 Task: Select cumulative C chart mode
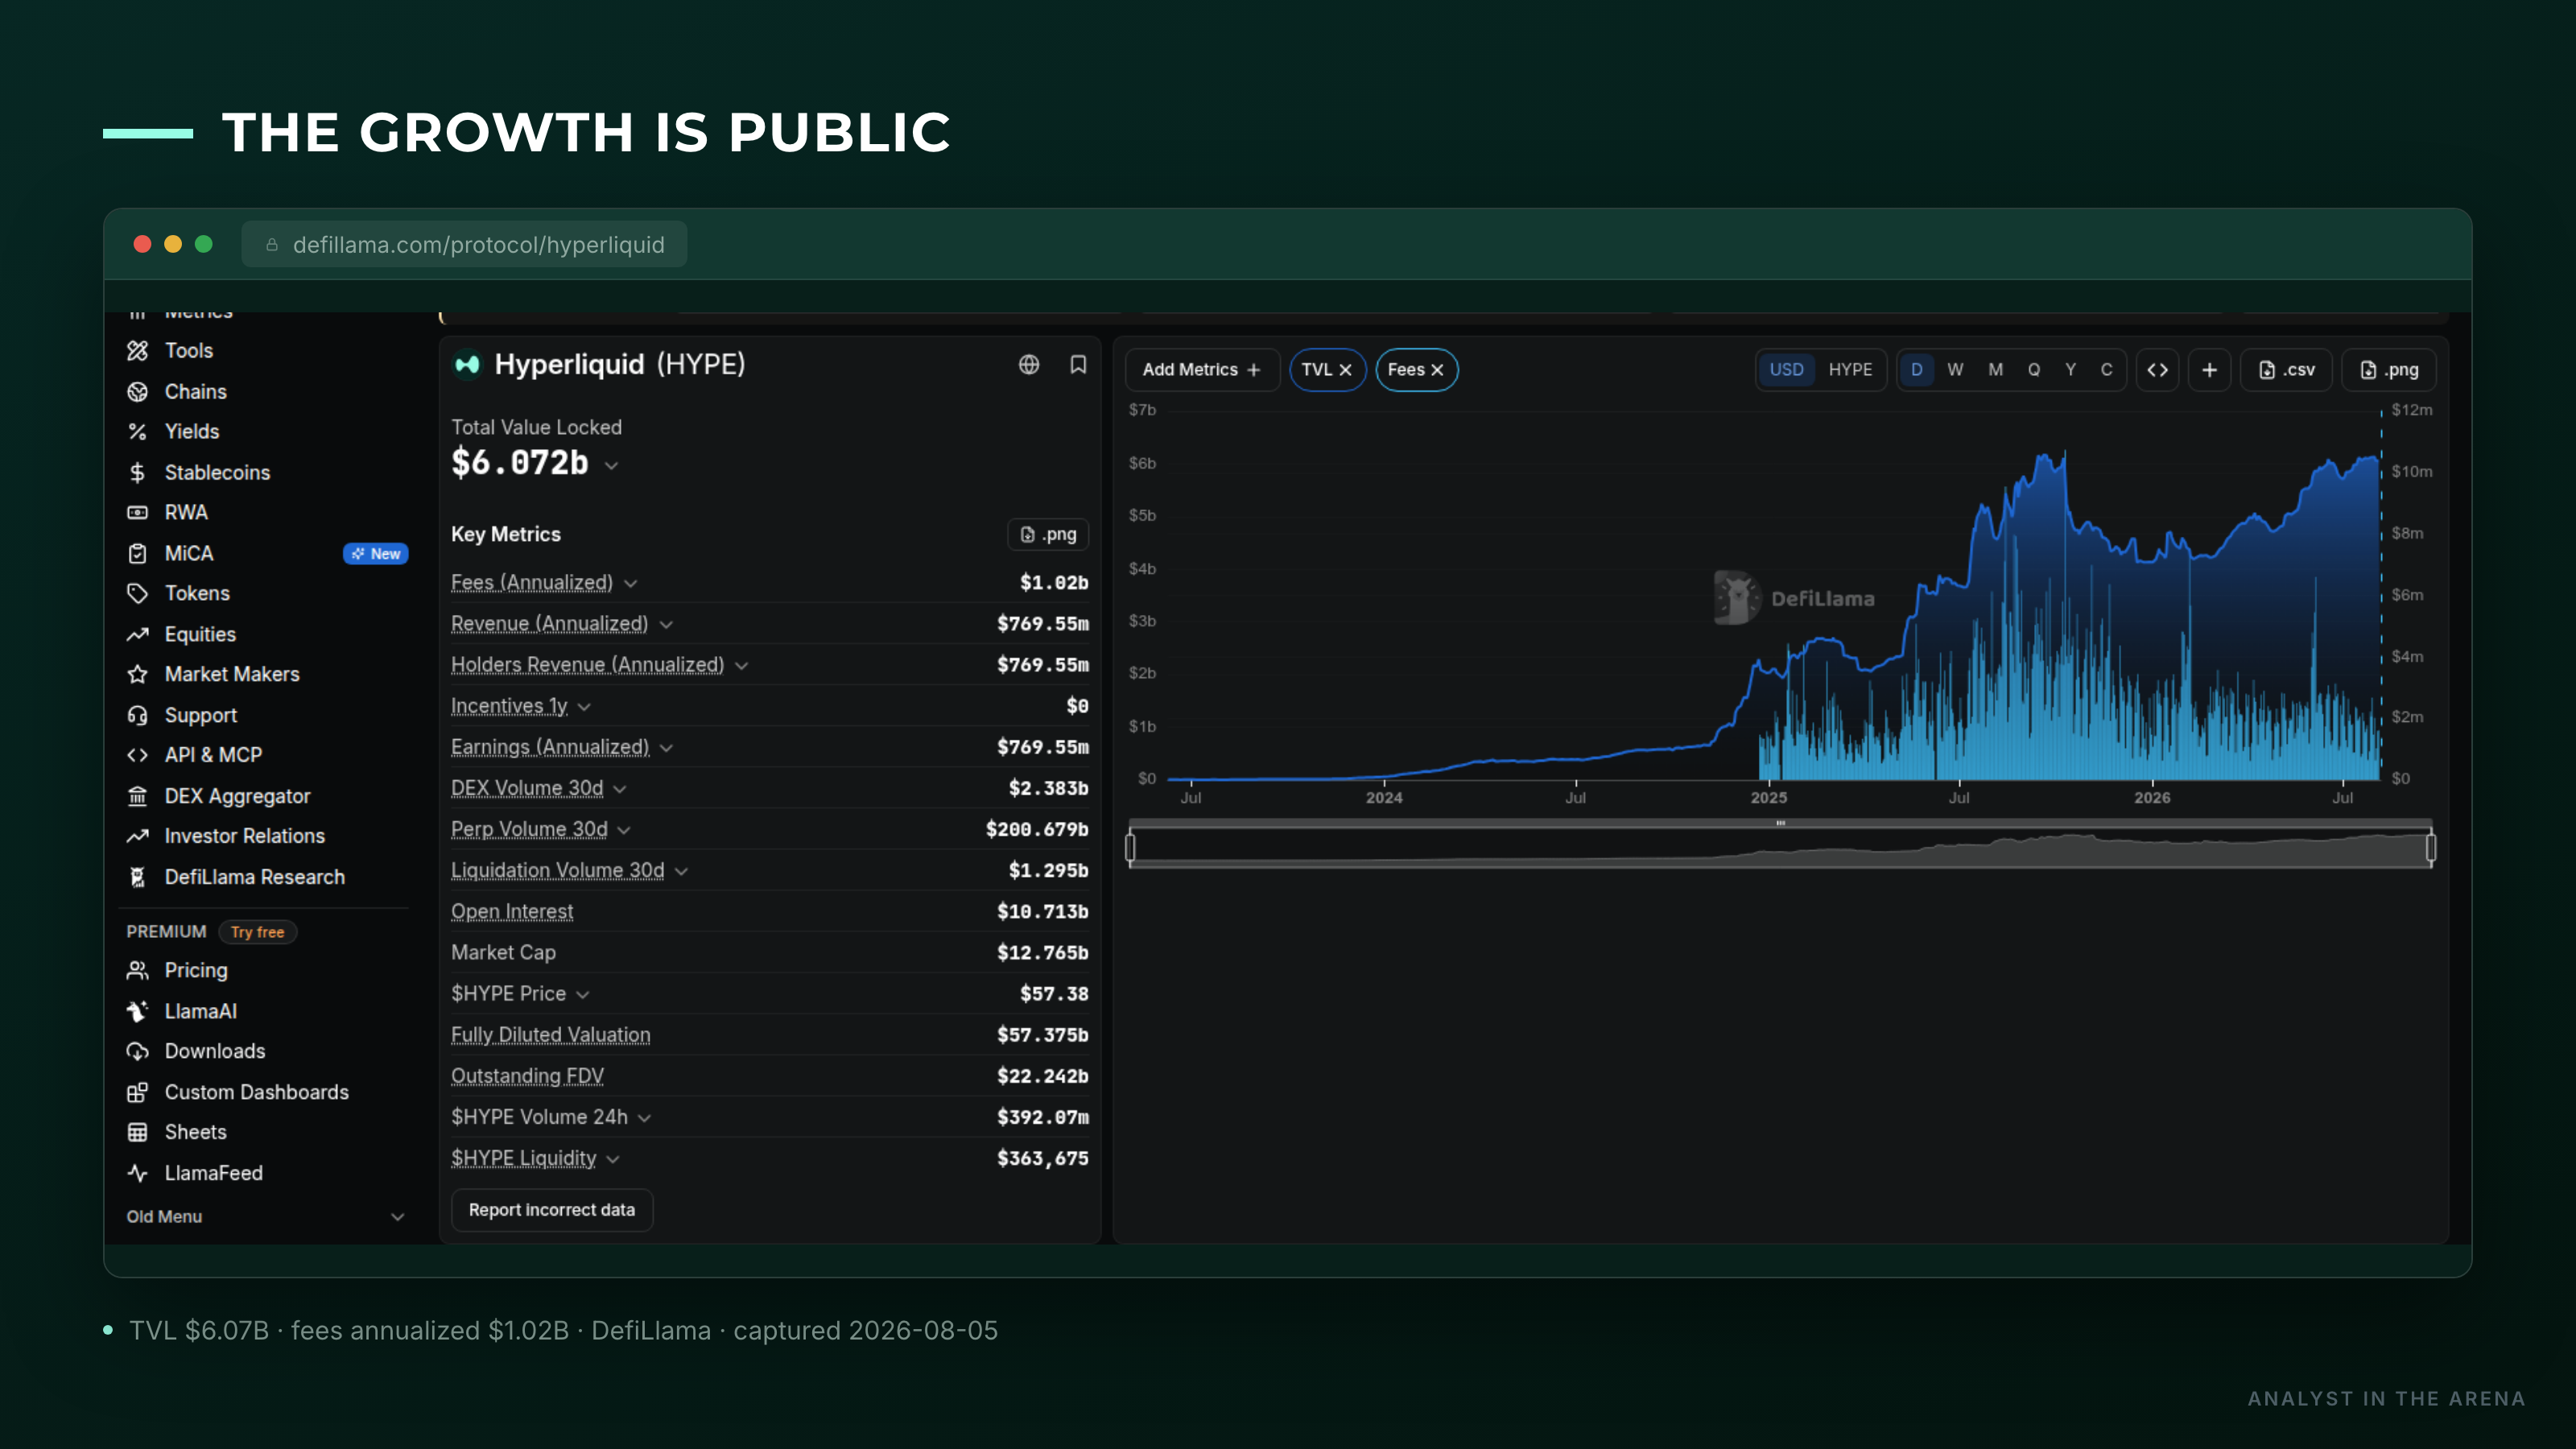point(2107,370)
